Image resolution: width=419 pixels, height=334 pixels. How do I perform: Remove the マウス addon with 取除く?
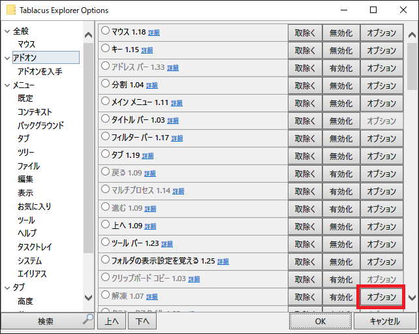(305, 33)
